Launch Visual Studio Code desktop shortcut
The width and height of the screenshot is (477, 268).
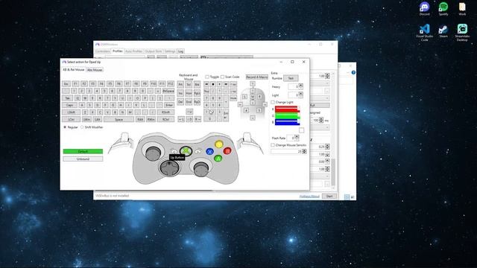pyautogui.click(x=424, y=33)
